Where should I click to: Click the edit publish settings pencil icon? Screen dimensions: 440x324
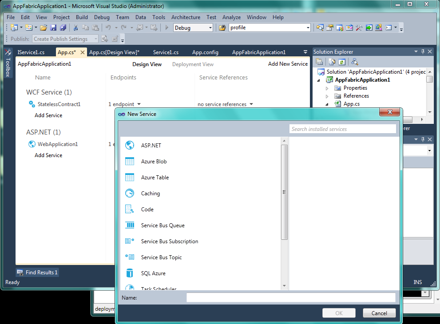[115, 39]
